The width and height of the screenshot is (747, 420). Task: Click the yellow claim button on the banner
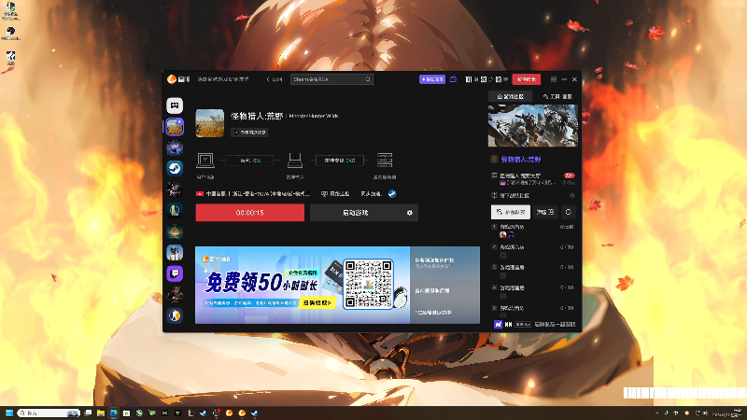point(317,302)
